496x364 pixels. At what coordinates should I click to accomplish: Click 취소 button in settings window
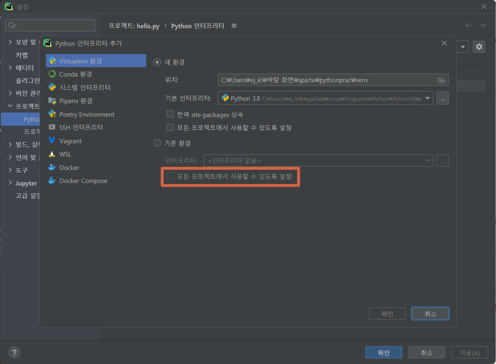coord(426,353)
